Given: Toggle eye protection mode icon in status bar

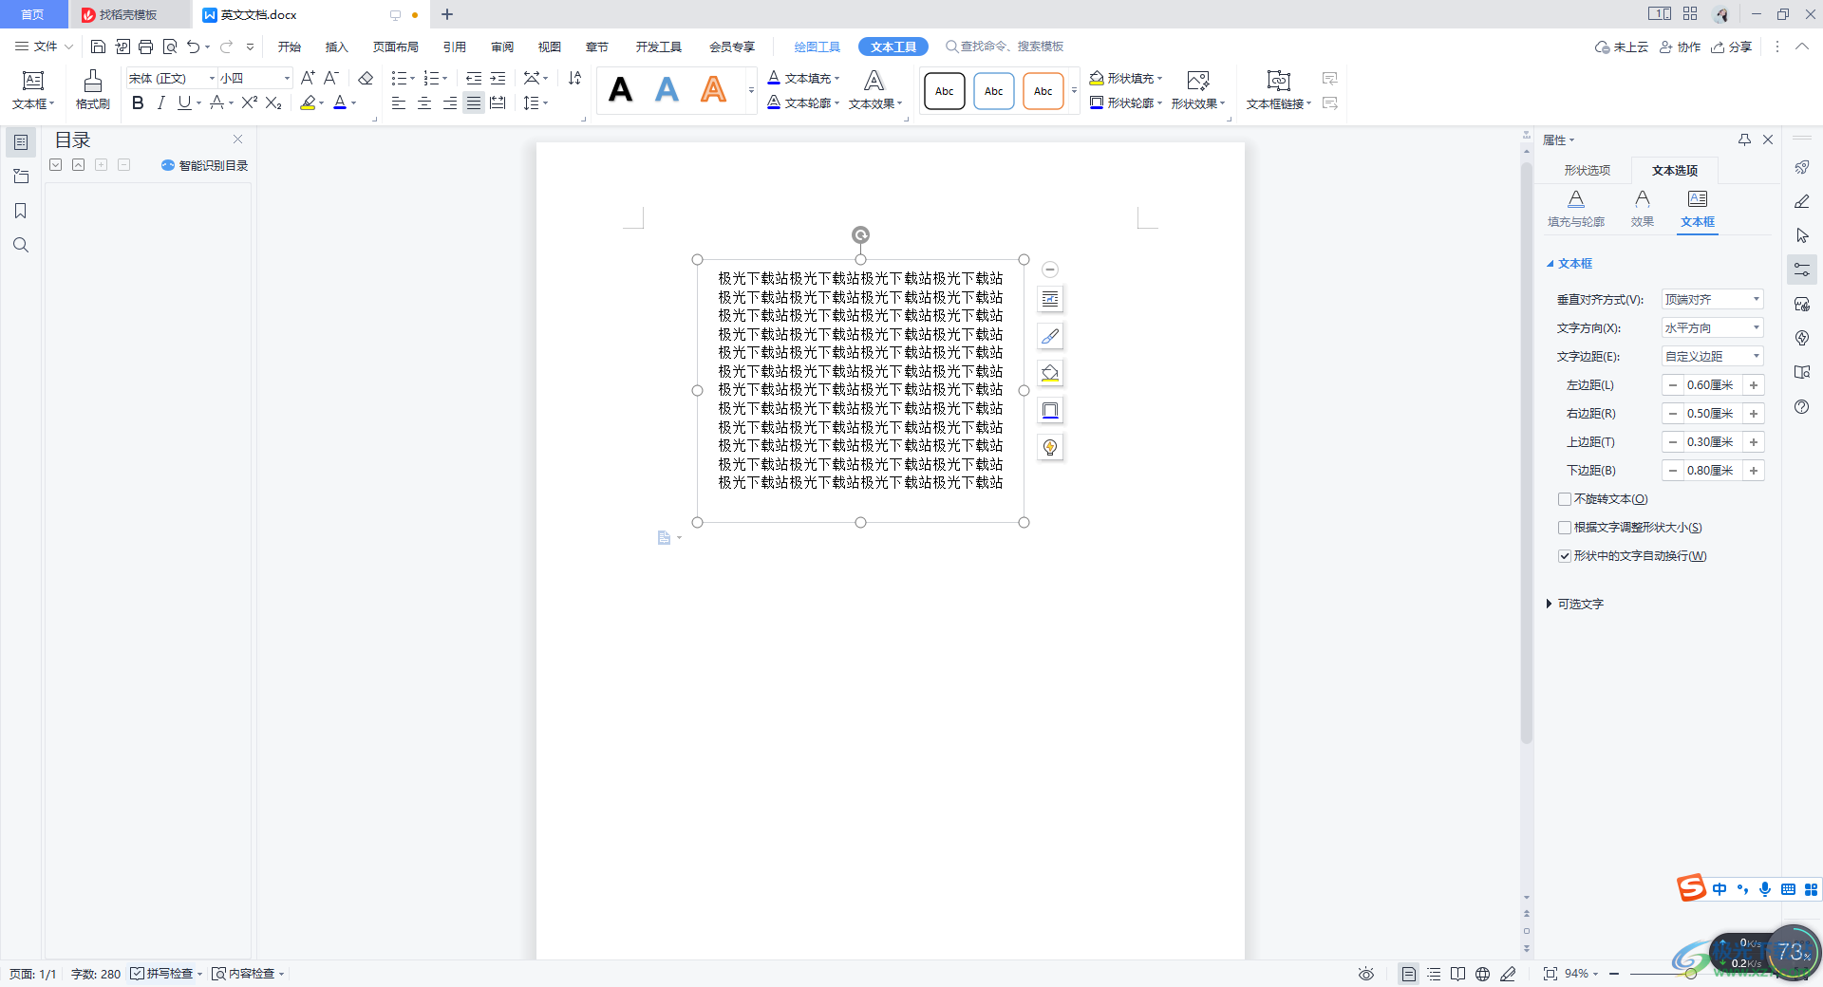Looking at the screenshot, I should point(1366,974).
